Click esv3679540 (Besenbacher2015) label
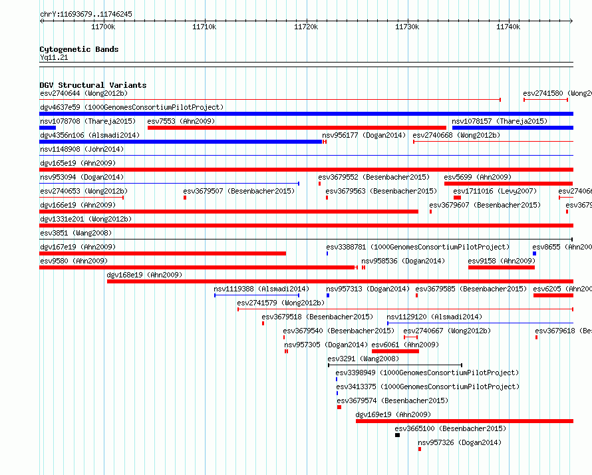The width and height of the screenshot is (592, 475). tap(339, 331)
